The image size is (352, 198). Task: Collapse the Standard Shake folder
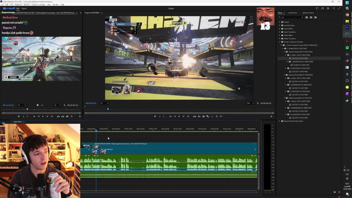coord(284,75)
